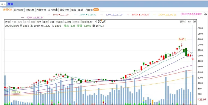This screenshot has height=105, width=208.
Task: Toggle the 本益比 P/E ratio button
Action: 59,22
